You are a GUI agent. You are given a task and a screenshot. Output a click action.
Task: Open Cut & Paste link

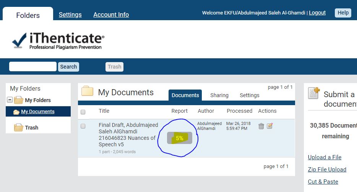click(x=323, y=182)
